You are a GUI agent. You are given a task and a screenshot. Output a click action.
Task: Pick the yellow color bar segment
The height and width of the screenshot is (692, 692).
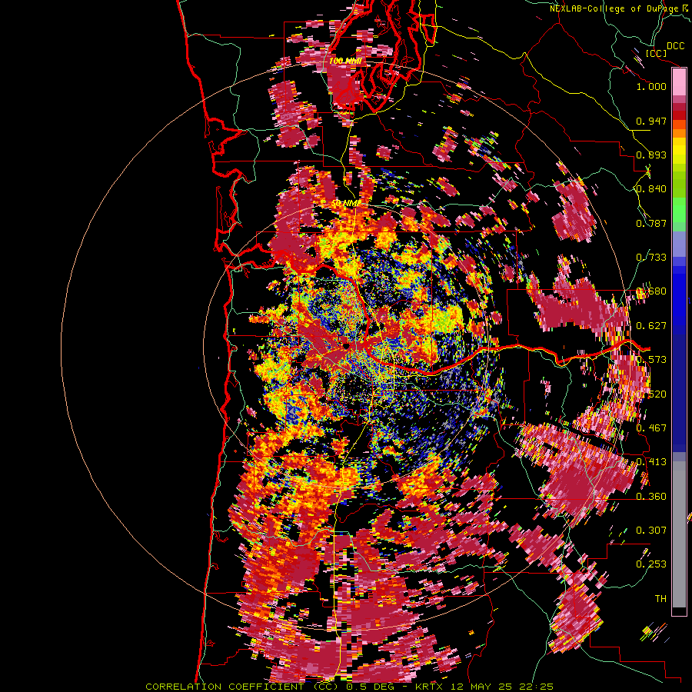pyautogui.click(x=679, y=151)
